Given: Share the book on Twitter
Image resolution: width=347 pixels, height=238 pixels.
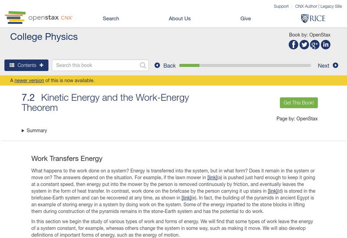Looking at the screenshot, I should pyautogui.click(x=304, y=45).
